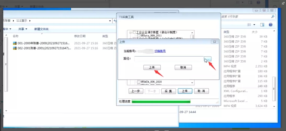Sort by 修改日期 column in 111演示 window
286x131 pixels.
[x=80, y=36]
